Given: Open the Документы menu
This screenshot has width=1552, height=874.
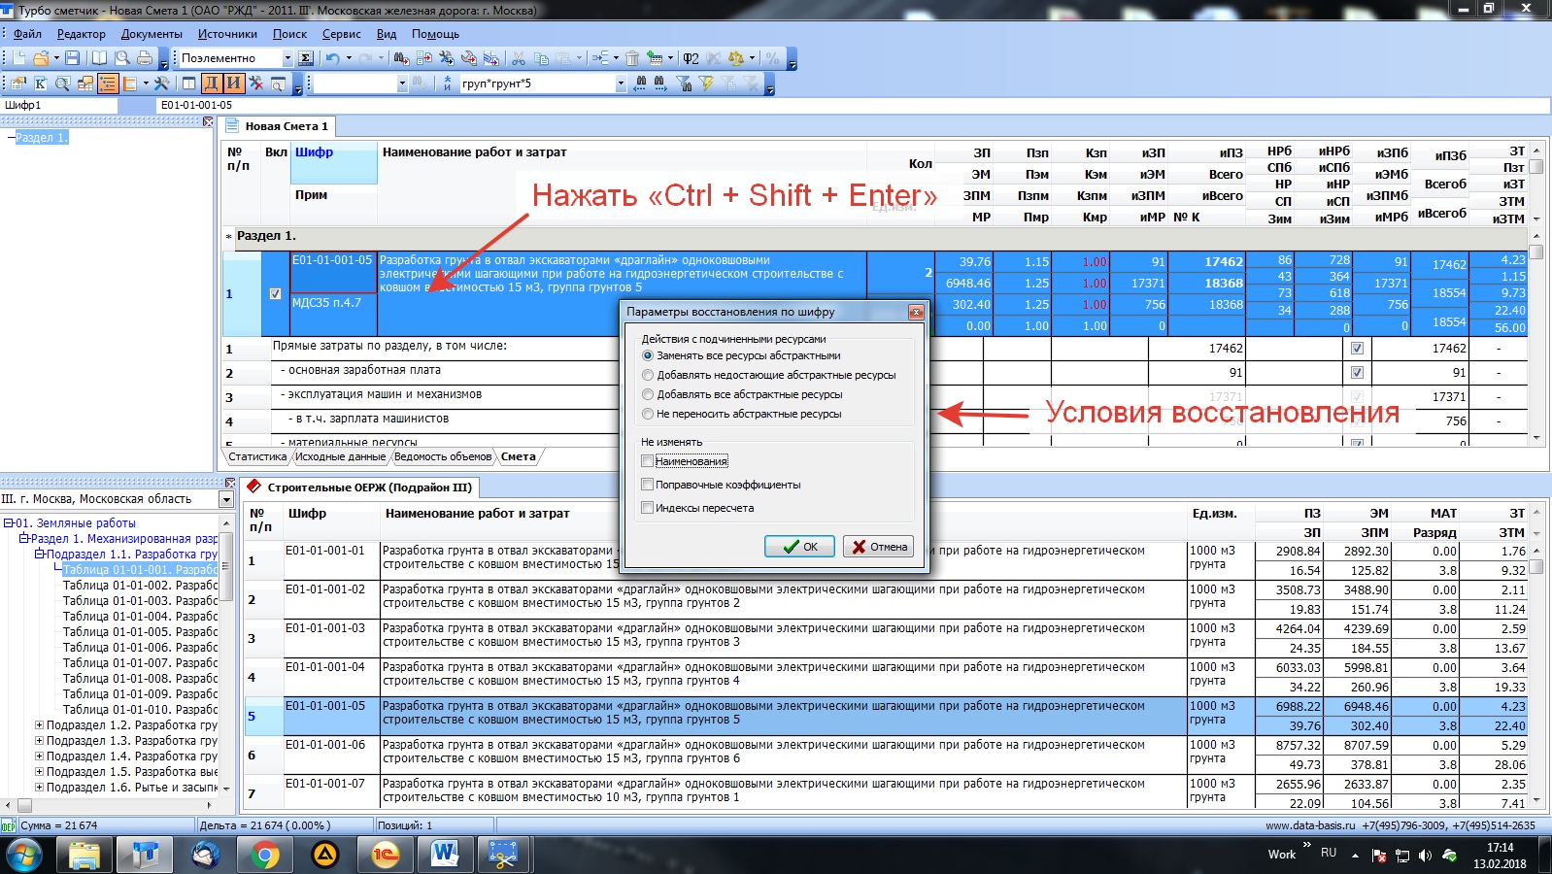Looking at the screenshot, I should tap(152, 34).
